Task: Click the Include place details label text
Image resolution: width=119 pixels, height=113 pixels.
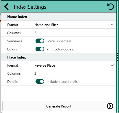Action: point(62,82)
